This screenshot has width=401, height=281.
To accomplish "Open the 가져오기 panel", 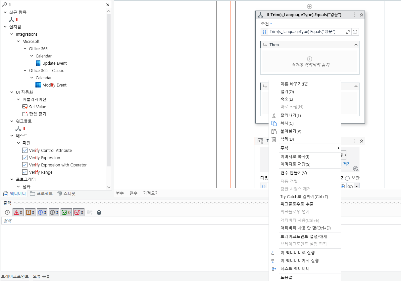I will point(151,193).
